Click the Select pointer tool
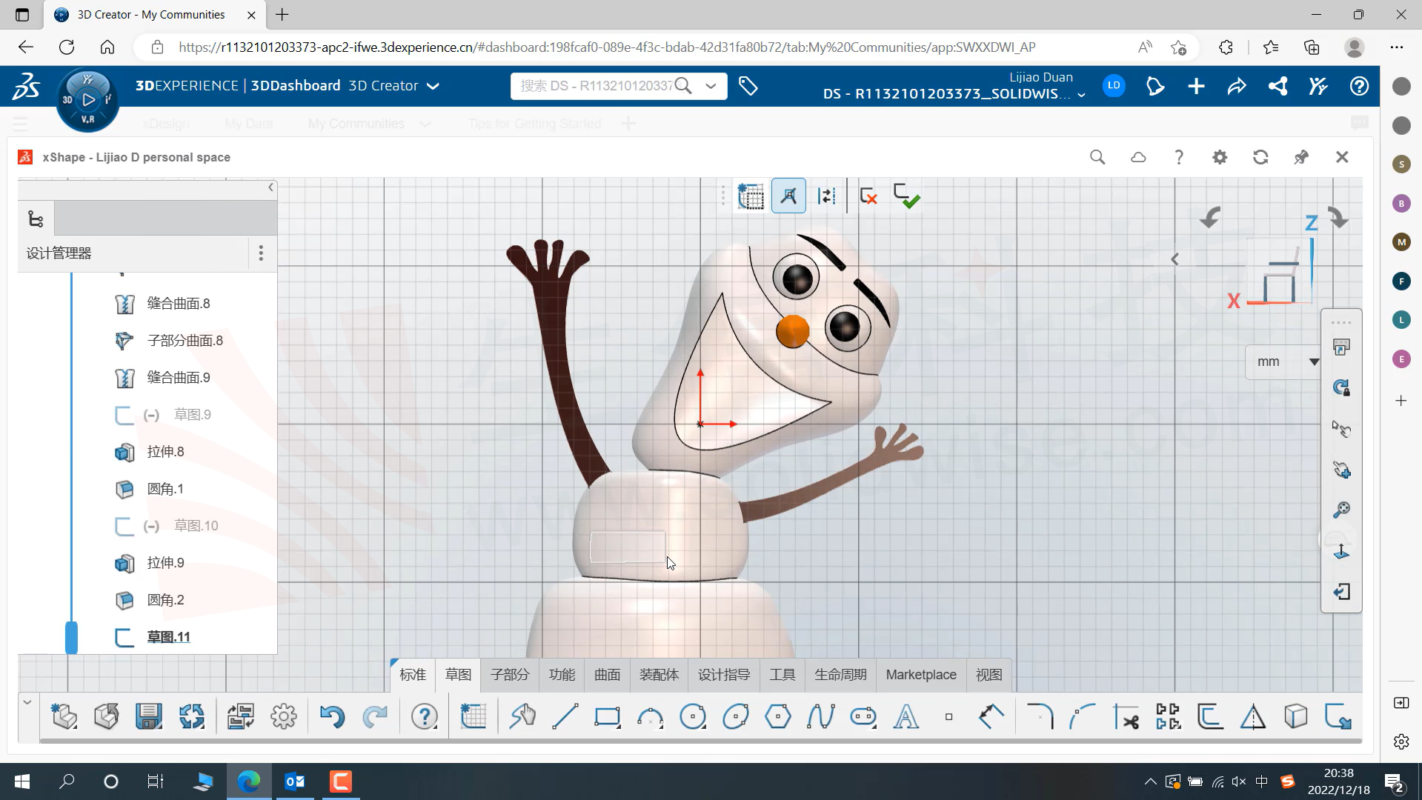1422x800 pixels. pyautogui.click(x=522, y=716)
